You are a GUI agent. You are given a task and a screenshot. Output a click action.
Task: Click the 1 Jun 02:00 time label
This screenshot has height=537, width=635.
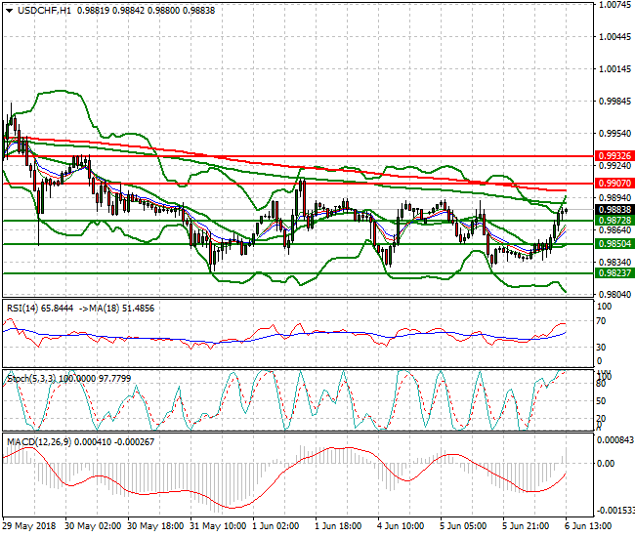click(275, 526)
